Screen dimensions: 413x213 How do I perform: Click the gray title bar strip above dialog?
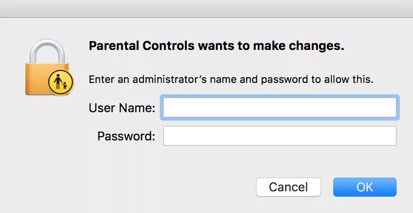[x=206, y=8]
